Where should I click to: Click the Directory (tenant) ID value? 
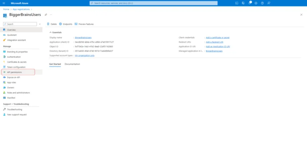pyautogui.click(x=94, y=51)
